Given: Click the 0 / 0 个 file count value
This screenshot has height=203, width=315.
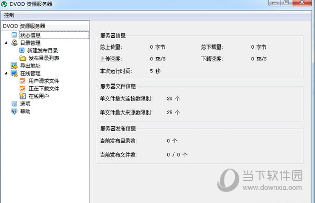Looking at the screenshot, I should coord(177,155).
